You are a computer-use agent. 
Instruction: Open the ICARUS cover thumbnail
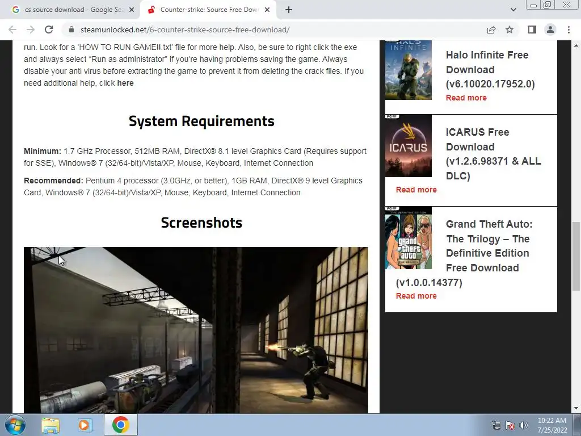click(x=409, y=146)
